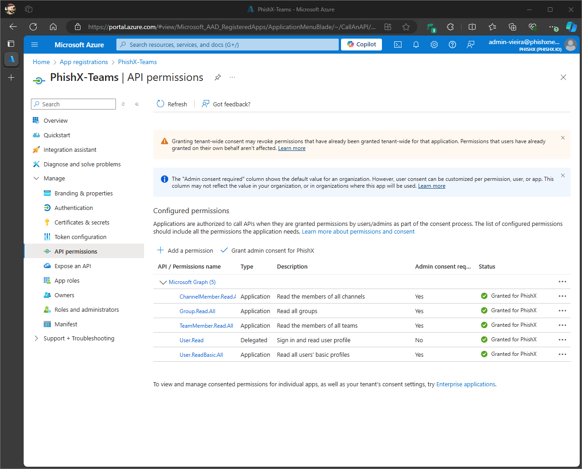Click Grant admin consent for PhishX
The image size is (582, 469).
(x=267, y=250)
